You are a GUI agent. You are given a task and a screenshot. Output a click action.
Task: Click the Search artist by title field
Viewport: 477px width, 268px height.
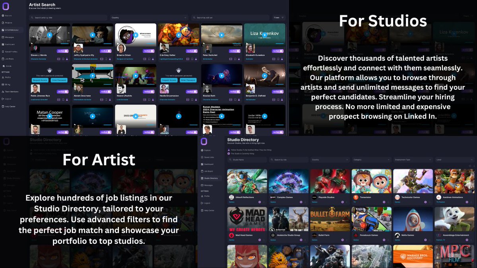[x=68, y=17]
